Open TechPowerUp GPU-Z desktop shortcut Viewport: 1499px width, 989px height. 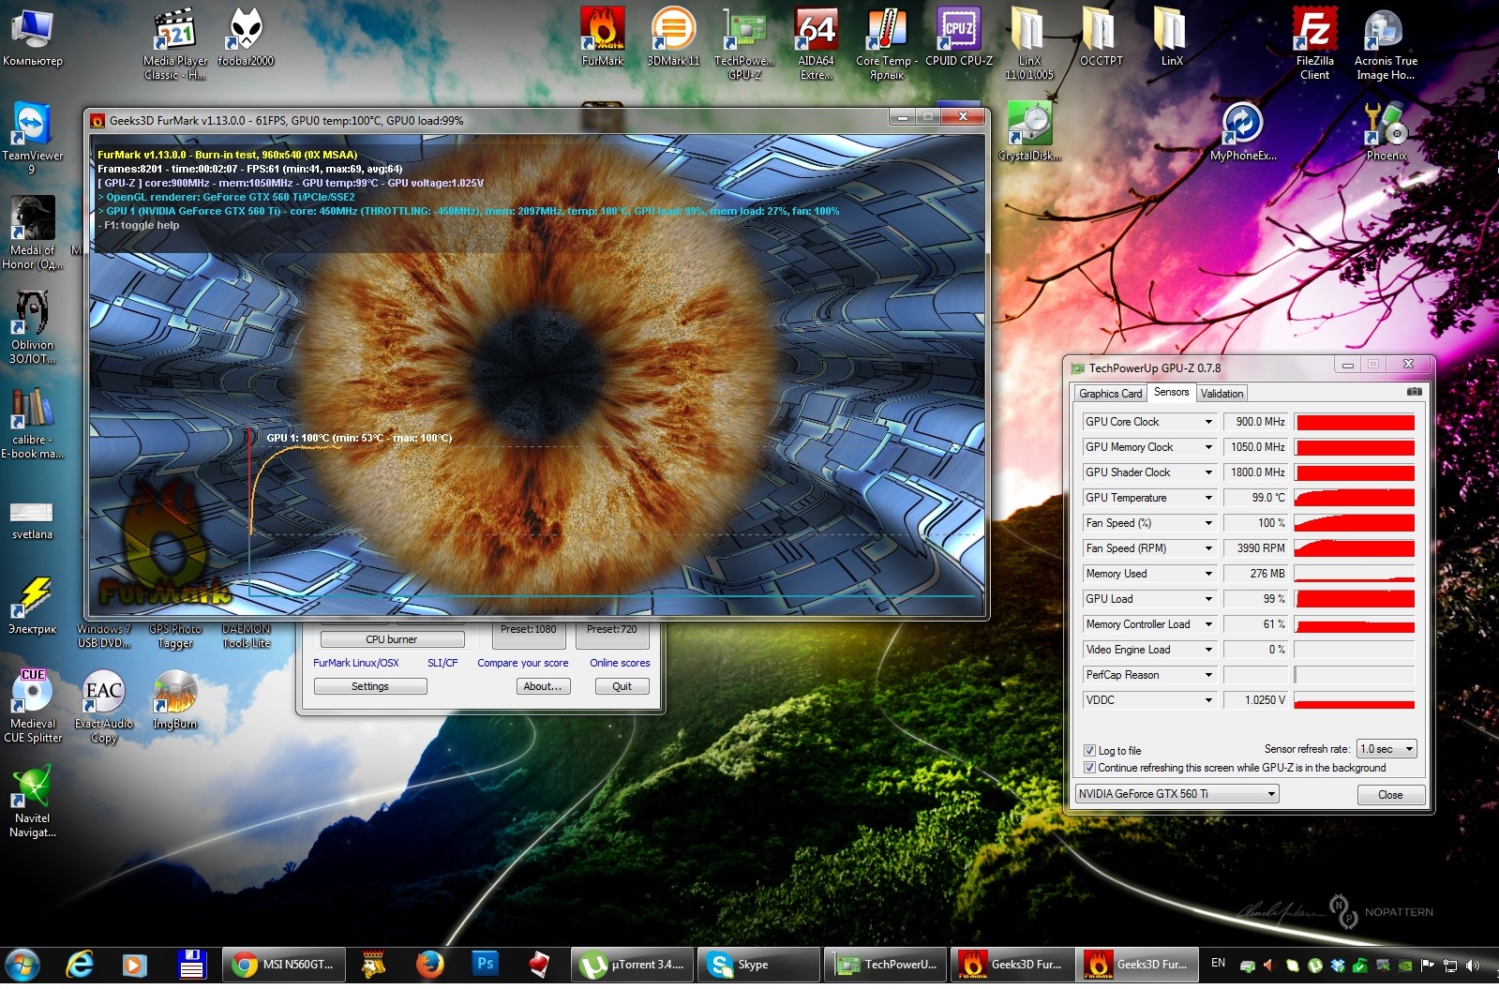(x=744, y=42)
